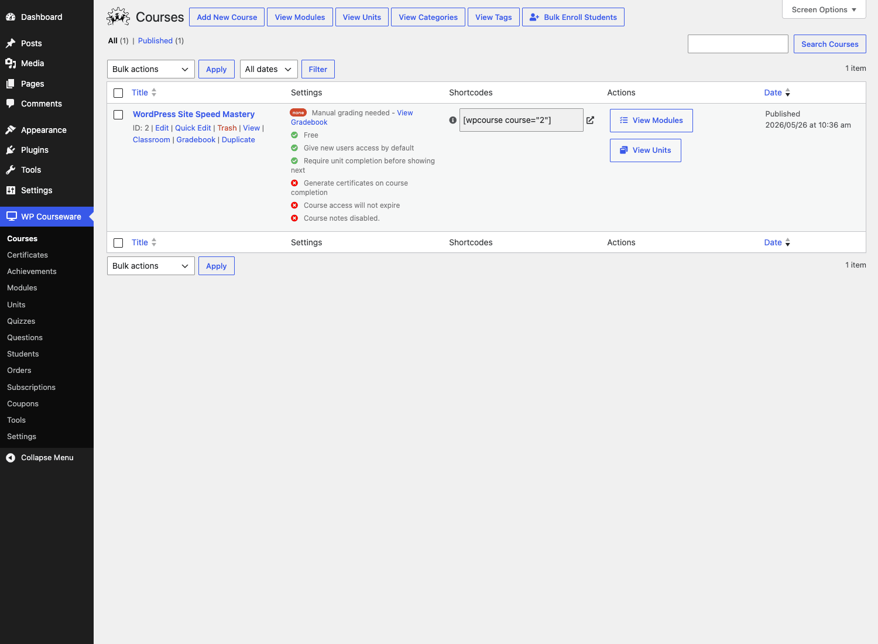Click the Collapse Menu label
The height and width of the screenshot is (644, 878).
[x=47, y=458]
